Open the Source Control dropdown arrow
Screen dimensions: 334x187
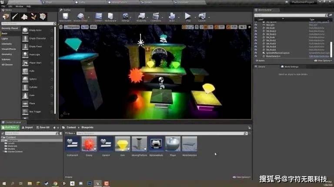point(89,17)
